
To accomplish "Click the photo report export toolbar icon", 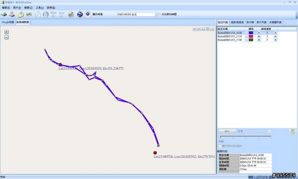I will tap(71, 14).
